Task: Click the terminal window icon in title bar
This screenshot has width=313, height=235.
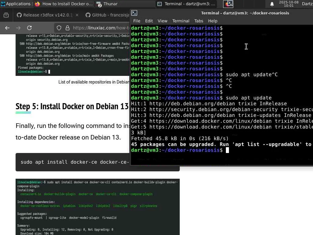Action: (x=134, y=13)
